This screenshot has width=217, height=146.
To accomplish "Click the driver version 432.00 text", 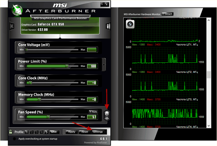I will pos(43,30).
